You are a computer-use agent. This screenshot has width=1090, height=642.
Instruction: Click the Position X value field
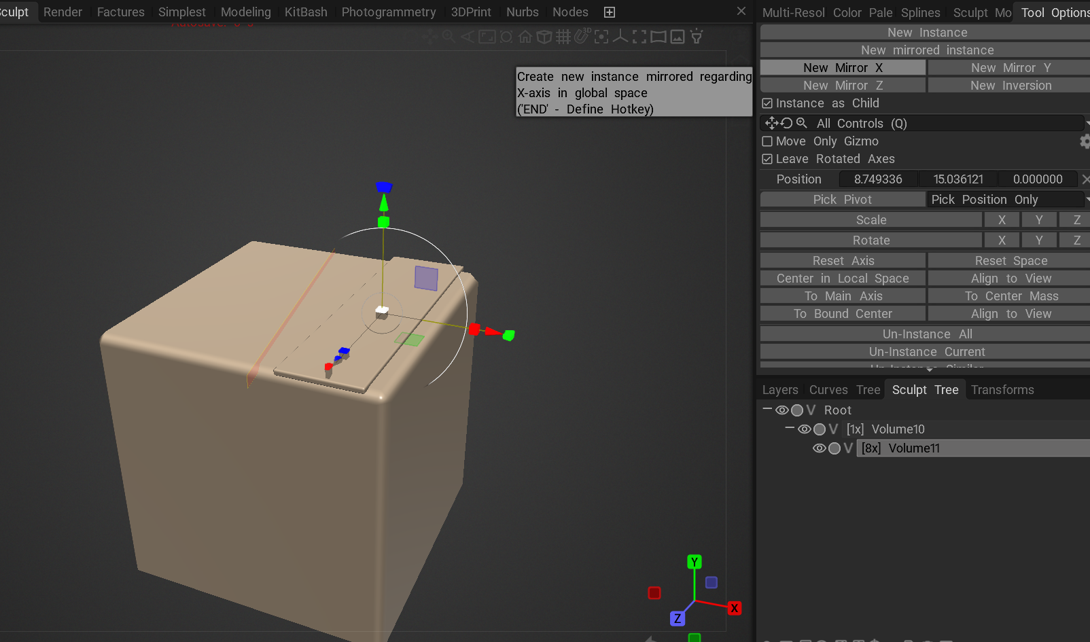pos(878,179)
